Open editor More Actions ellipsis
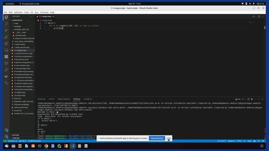 263,16
